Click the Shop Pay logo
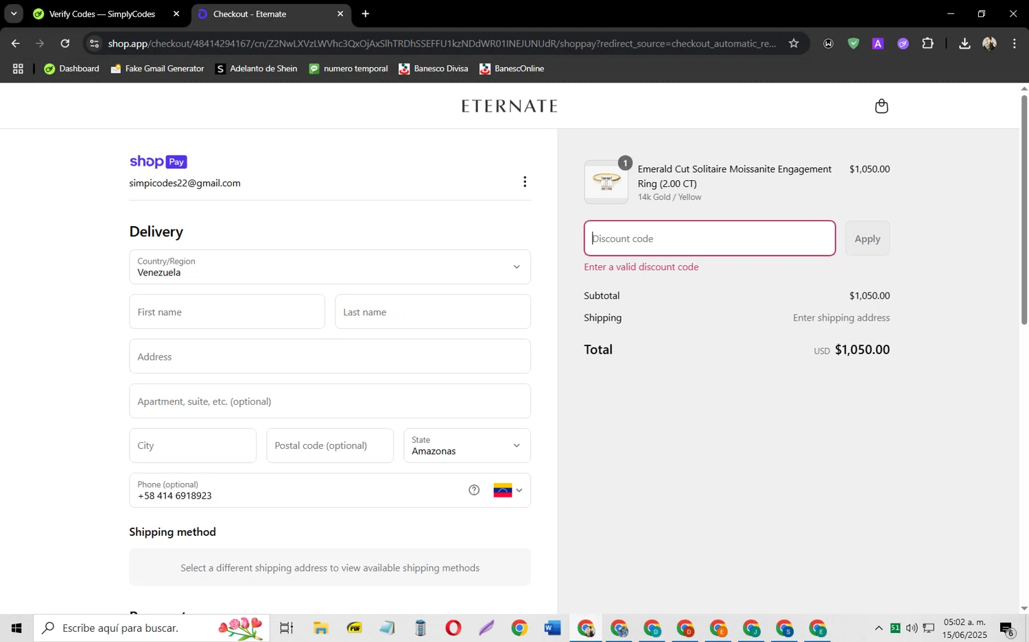The width and height of the screenshot is (1029, 642). click(158, 162)
